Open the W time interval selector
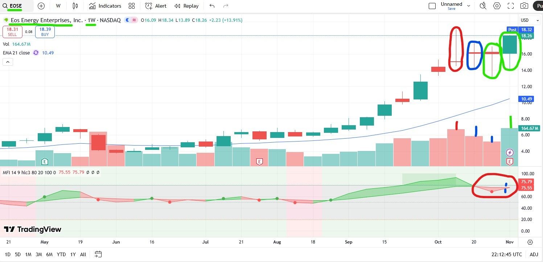This screenshot has width=543, height=262. [58, 6]
